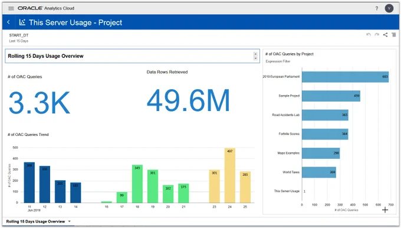Open the user profile avatar
This screenshot has width=401, height=228.
(x=389, y=8)
